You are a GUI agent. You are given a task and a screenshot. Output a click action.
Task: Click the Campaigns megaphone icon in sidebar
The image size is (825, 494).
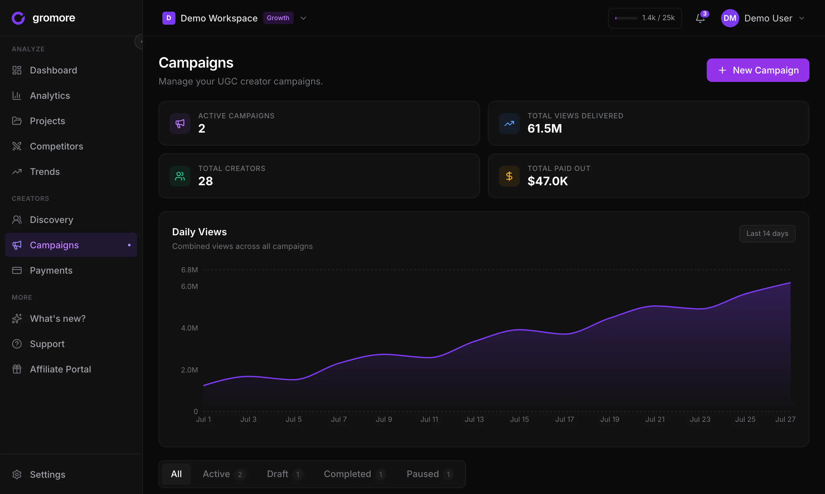coord(17,245)
